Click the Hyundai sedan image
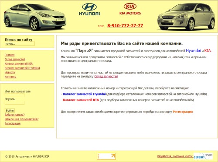The image size is (218, 162). pos(35,17)
